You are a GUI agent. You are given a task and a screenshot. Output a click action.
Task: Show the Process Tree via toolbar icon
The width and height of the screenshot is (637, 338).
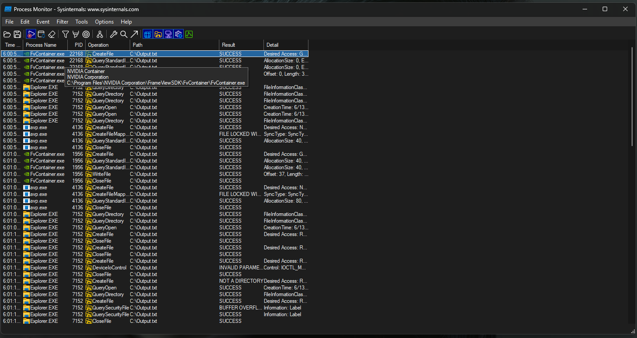tap(100, 34)
